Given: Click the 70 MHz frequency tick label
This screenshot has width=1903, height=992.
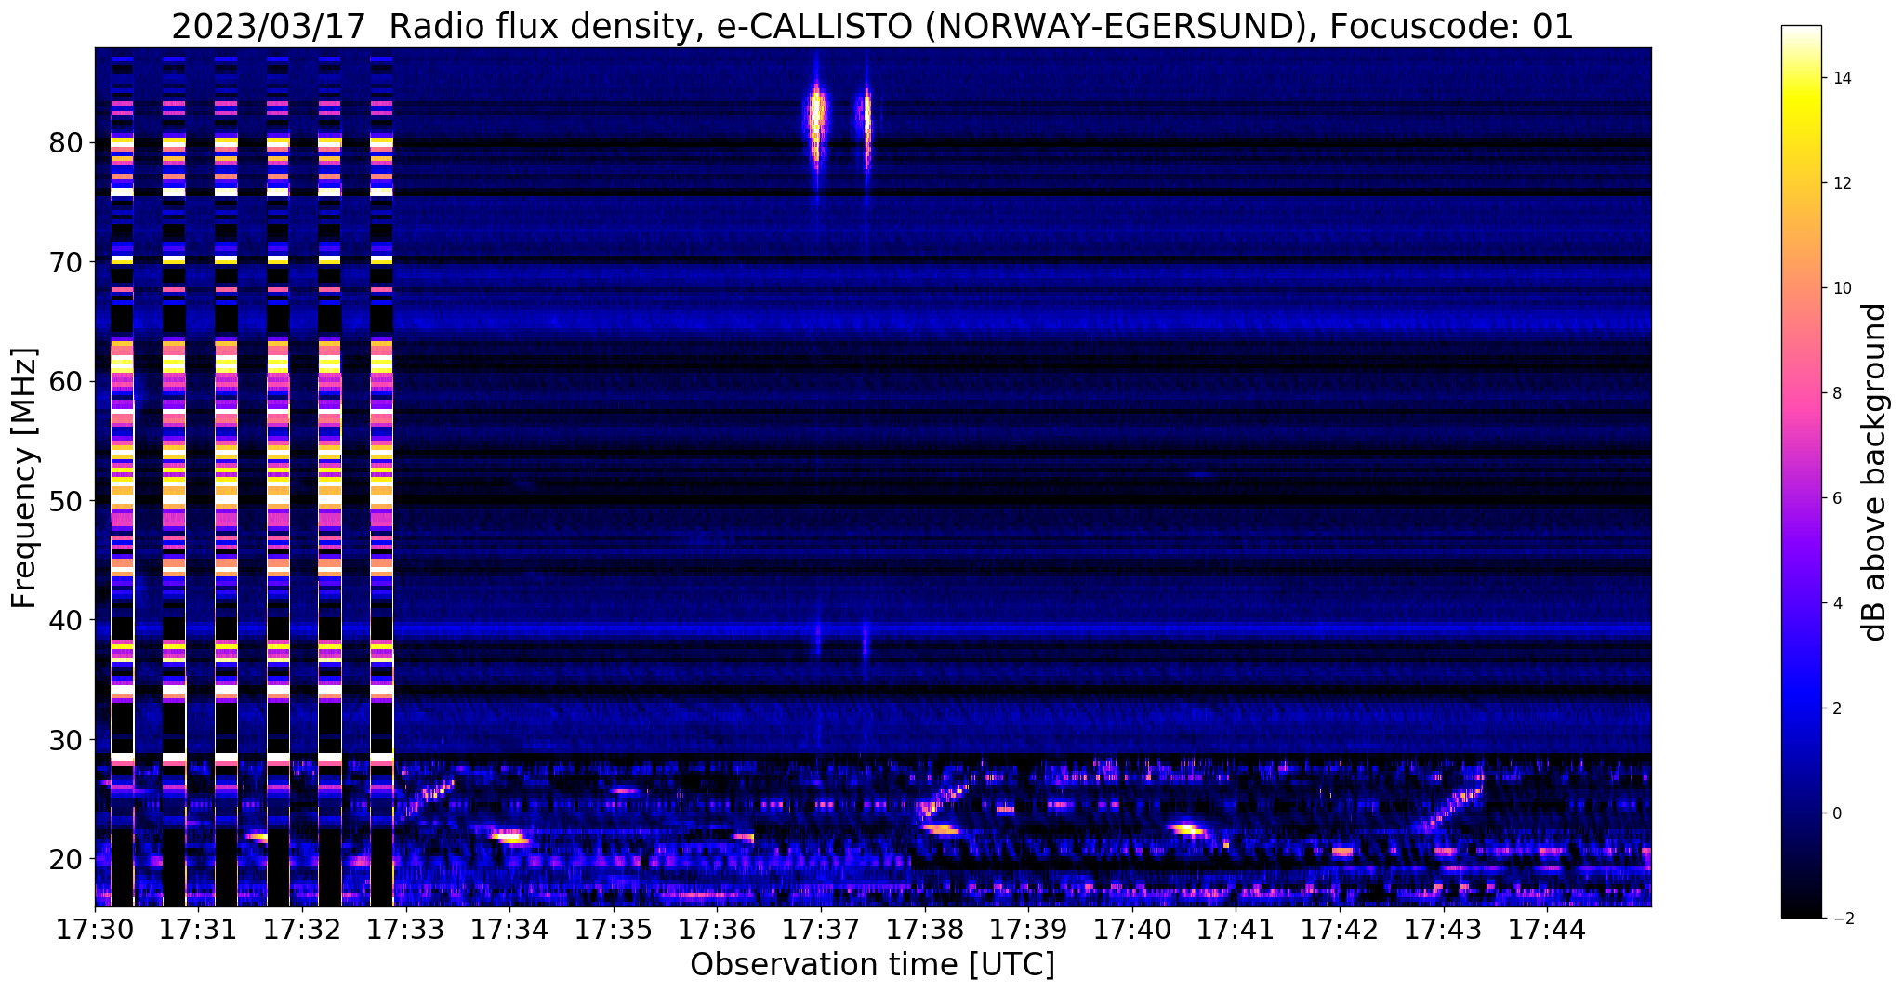Looking at the screenshot, I should pyautogui.click(x=68, y=262).
